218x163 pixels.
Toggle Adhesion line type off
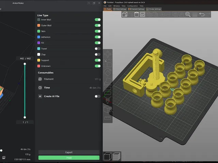[x=98, y=37]
